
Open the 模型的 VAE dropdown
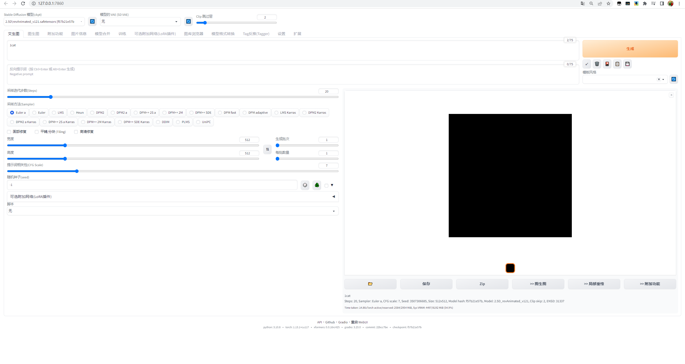[140, 21]
